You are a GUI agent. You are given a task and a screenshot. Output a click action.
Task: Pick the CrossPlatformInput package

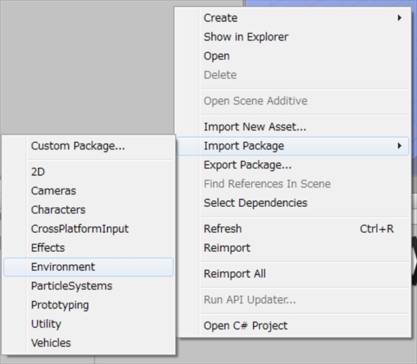pos(79,229)
